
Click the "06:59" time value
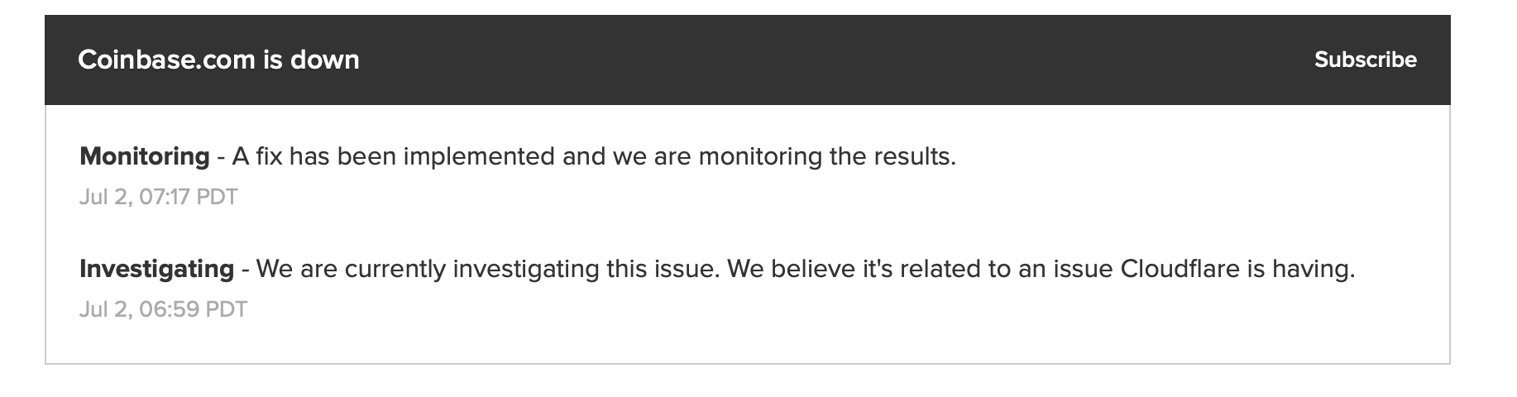tap(169, 309)
